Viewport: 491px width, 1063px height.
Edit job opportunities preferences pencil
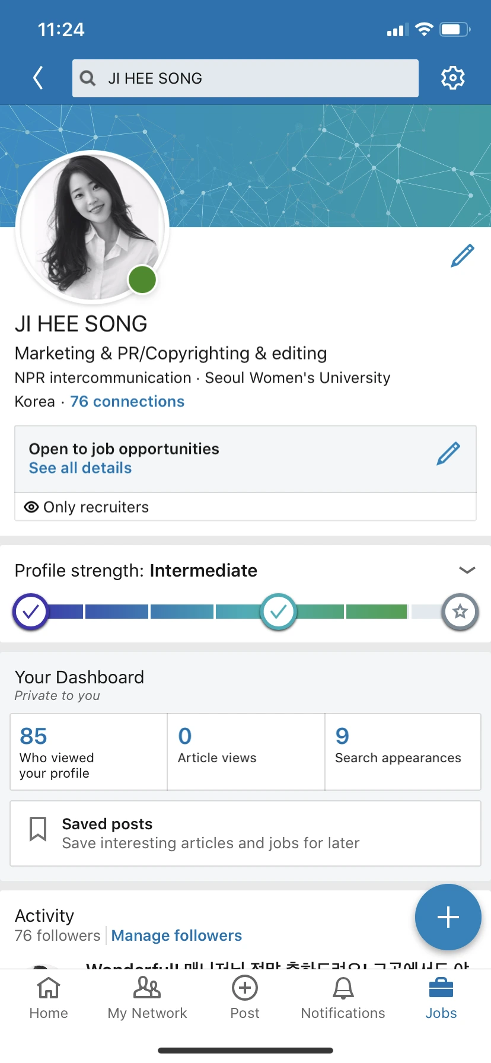[448, 454]
